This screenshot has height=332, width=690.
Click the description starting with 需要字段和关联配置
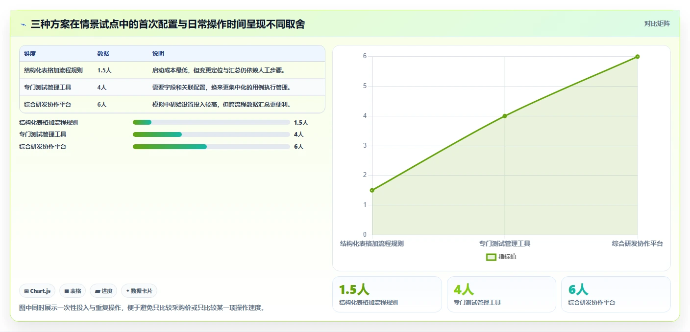pos(222,88)
